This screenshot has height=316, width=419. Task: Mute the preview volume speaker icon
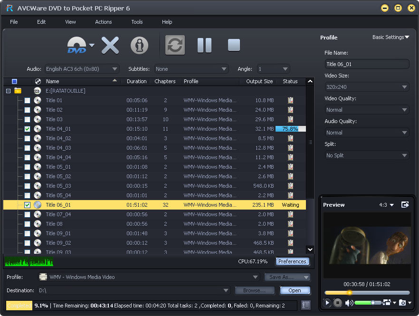(x=349, y=303)
